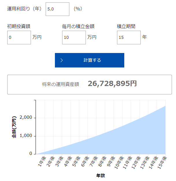Click the 将来の運用資産額 label
This screenshot has width=176, height=181.
coord(60,84)
